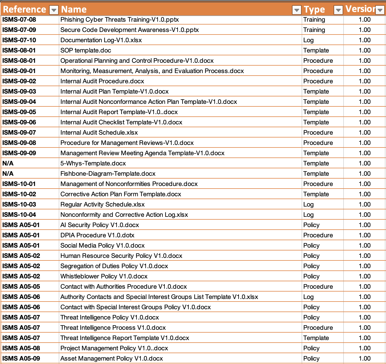Click version 1.00 in ISMS A05-09 row
386x364 pixels.
(365, 359)
